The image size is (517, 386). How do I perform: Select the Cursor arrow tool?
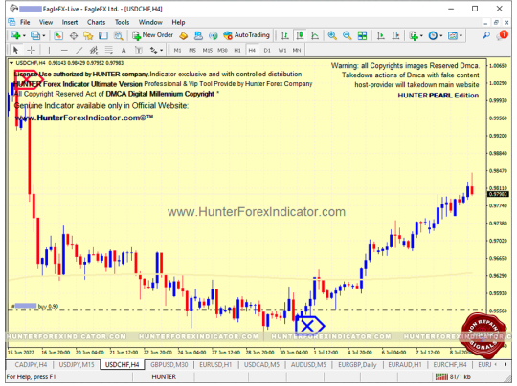pyautogui.click(x=15, y=50)
